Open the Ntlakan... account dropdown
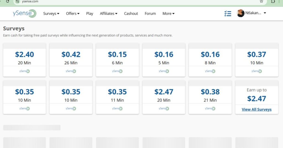This screenshot has width=283, height=148. coord(256,13)
